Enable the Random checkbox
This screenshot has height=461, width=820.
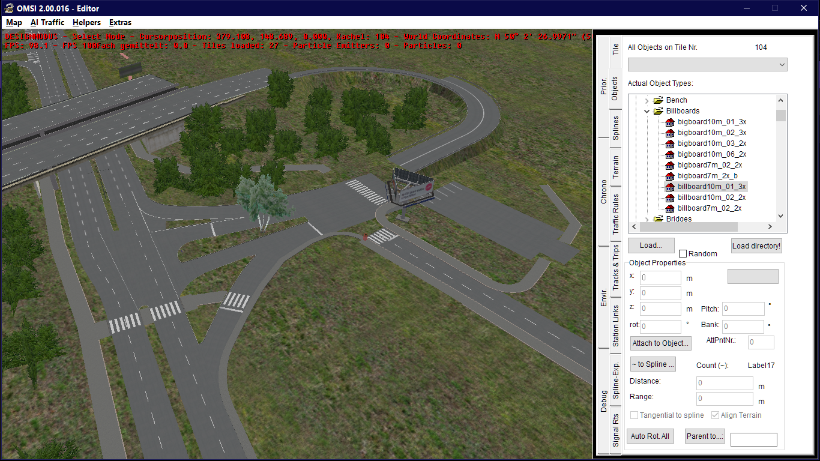point(683,254)
